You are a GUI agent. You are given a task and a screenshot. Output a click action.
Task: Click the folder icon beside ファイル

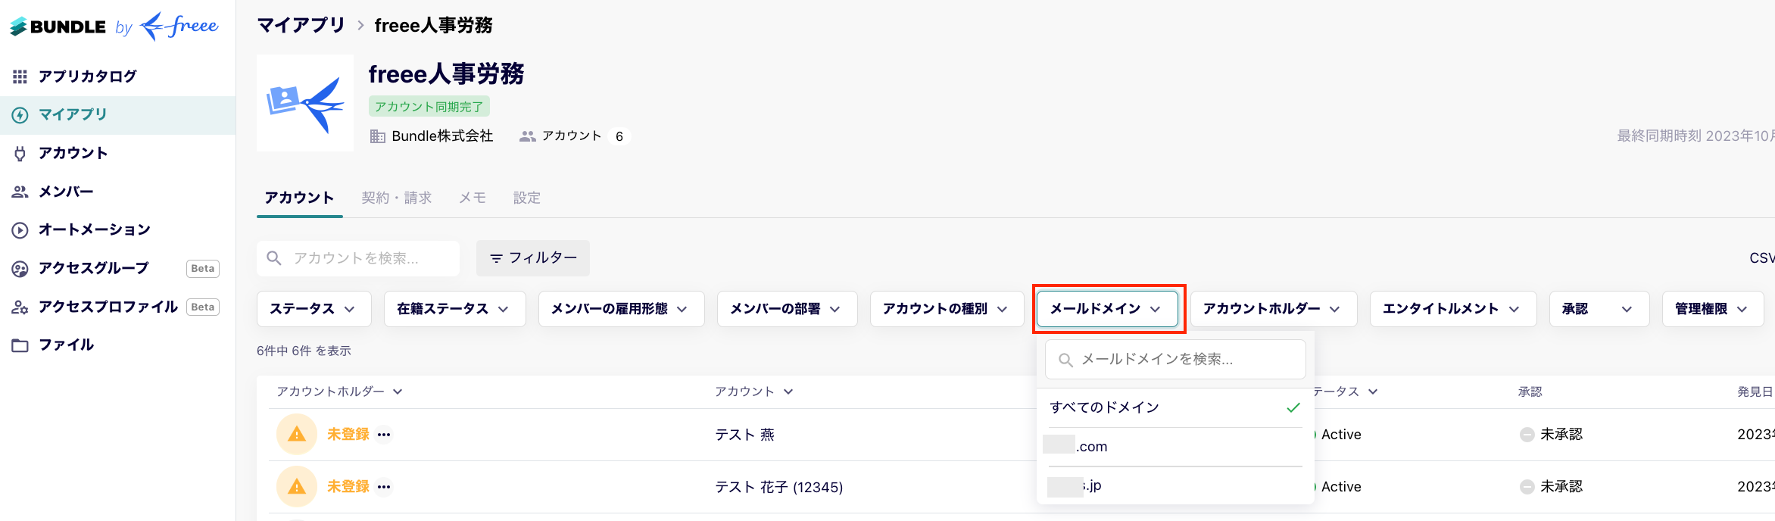click(20, 345)
